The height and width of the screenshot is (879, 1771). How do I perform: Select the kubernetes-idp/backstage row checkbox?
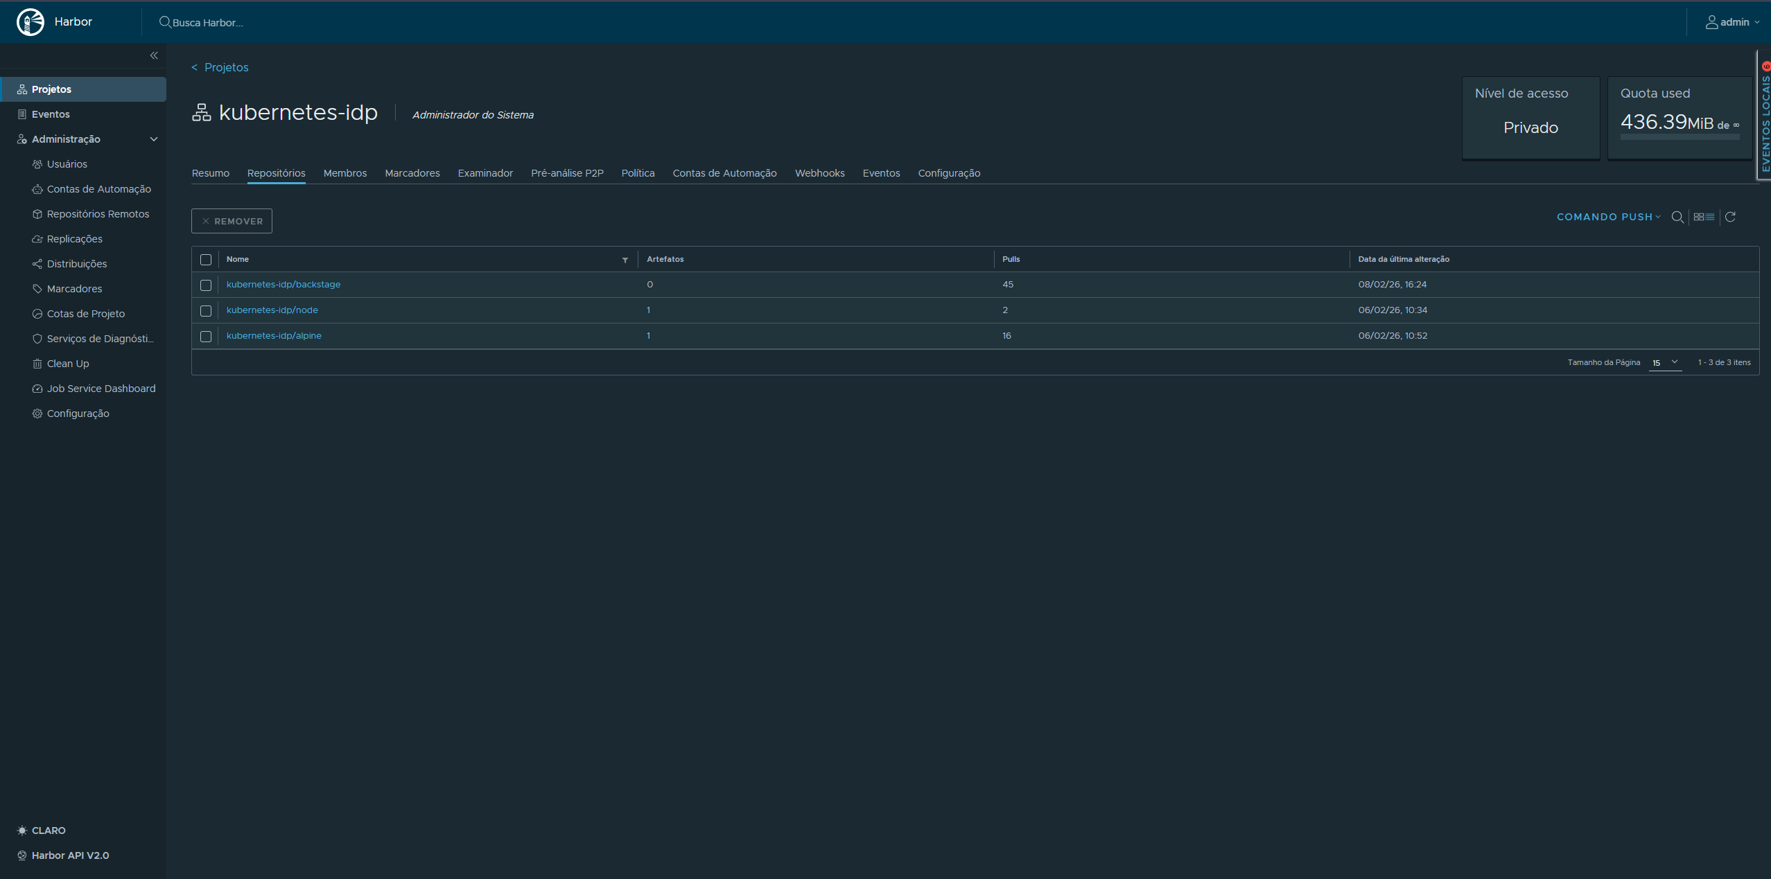(206, 285)
